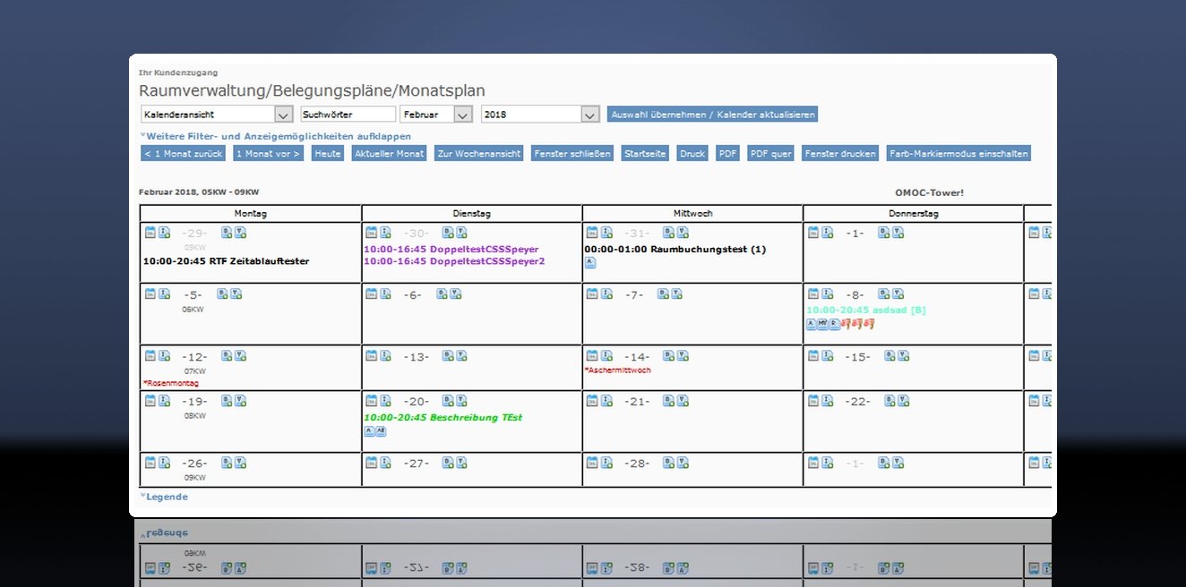Click the Druck button

[x=692, y=154]
